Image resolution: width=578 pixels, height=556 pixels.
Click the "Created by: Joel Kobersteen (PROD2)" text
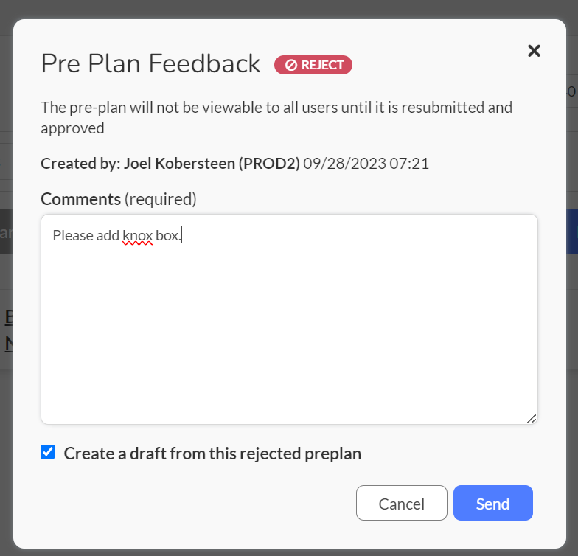[170, 164]
